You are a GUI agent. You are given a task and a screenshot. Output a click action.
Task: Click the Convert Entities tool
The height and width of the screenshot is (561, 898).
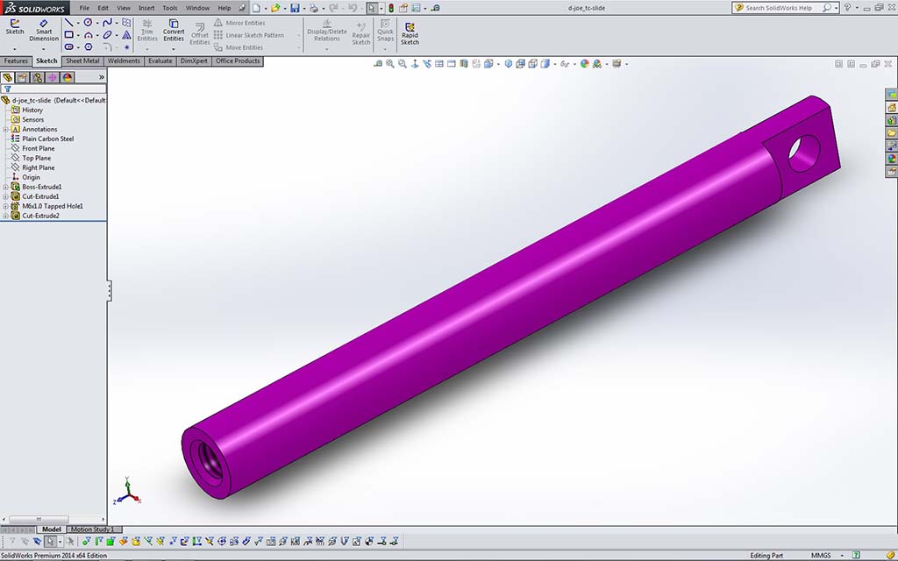[174, 30]
